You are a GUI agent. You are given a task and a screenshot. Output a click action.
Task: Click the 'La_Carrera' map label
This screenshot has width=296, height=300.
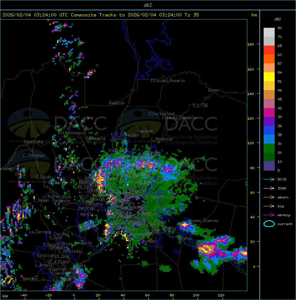(40, 232)
